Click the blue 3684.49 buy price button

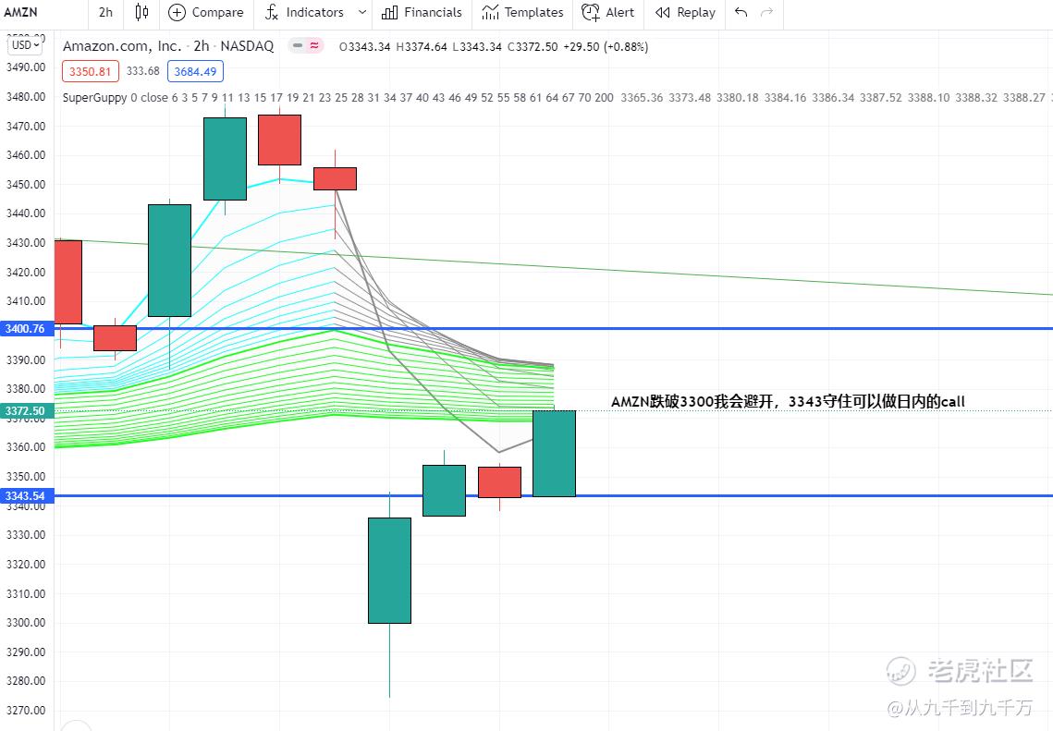(195, 71)
